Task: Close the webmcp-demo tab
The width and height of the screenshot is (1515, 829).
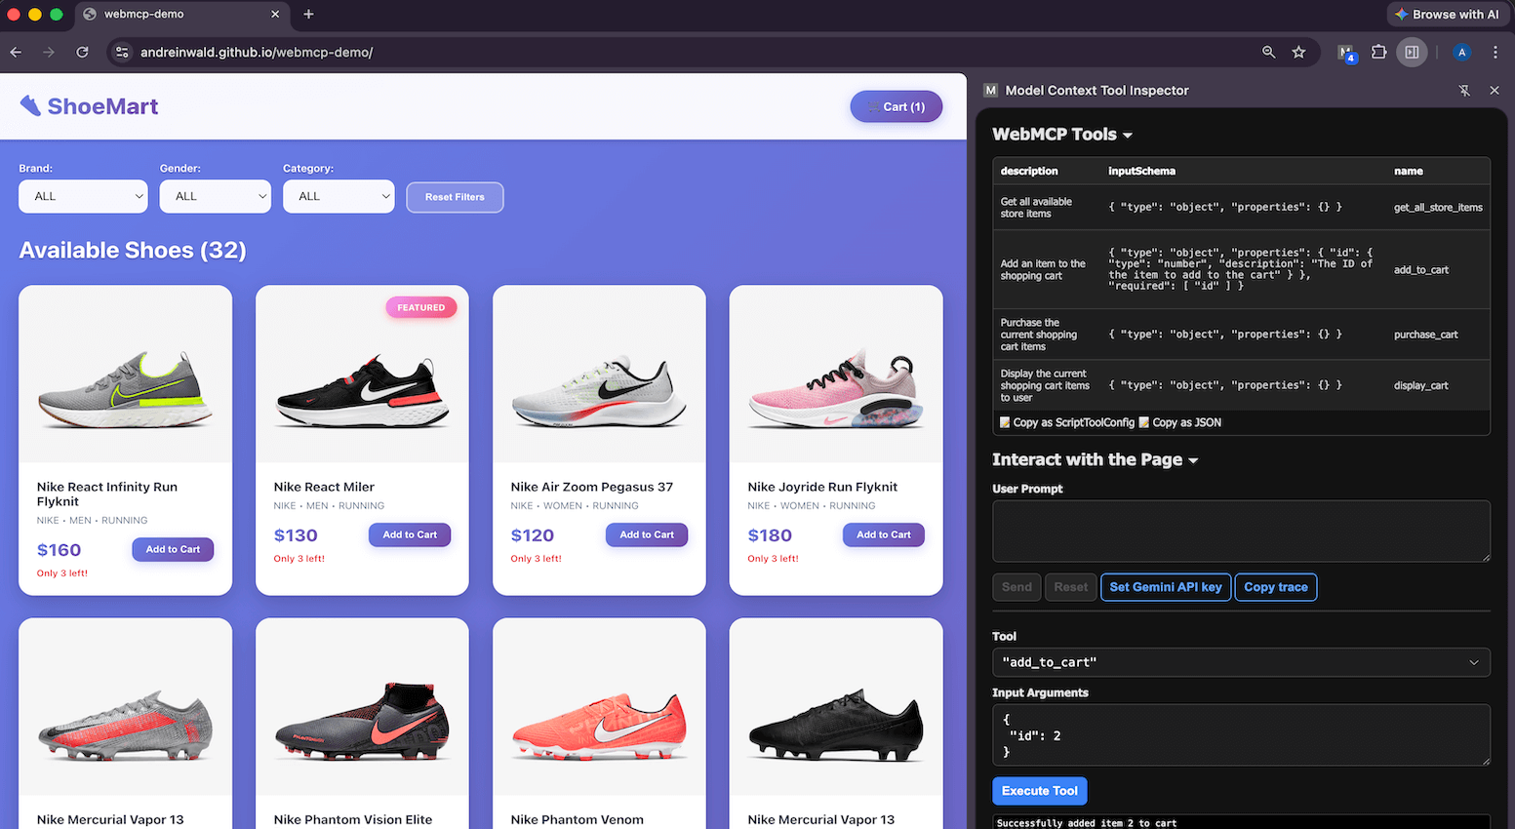Action: (275, 14)
